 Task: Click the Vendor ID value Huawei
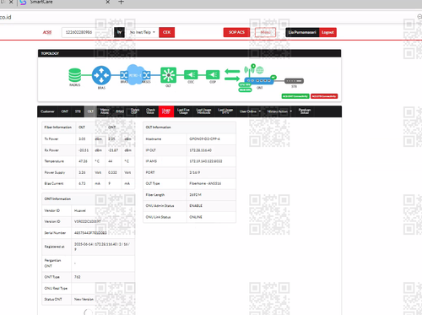click(80, 210)
